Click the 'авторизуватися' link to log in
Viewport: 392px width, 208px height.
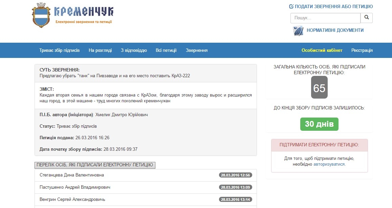click(x=329, y=164)
